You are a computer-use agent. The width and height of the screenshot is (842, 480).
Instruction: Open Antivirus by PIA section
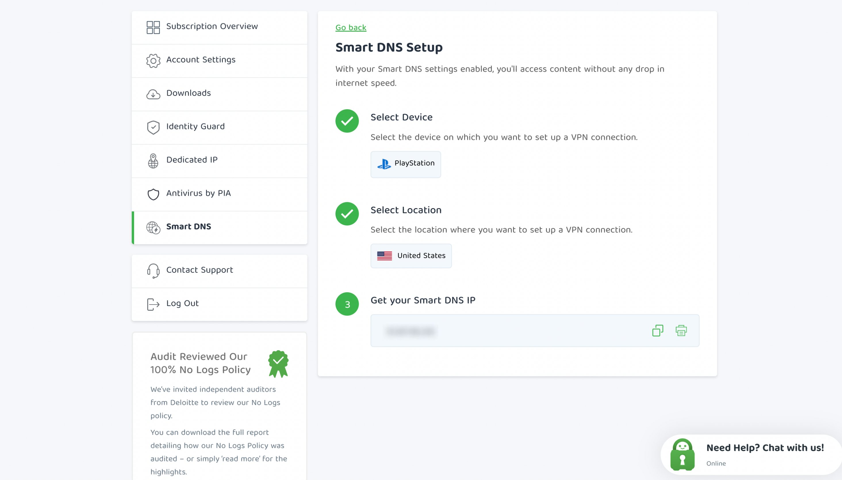pos(219,194)
